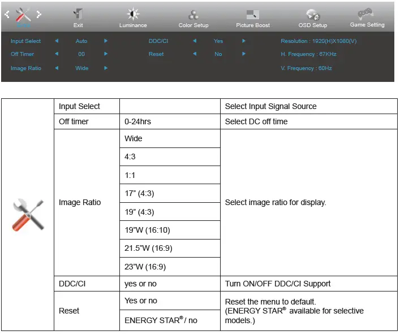Click the left chevron beside Extra icon

point(7,14)
